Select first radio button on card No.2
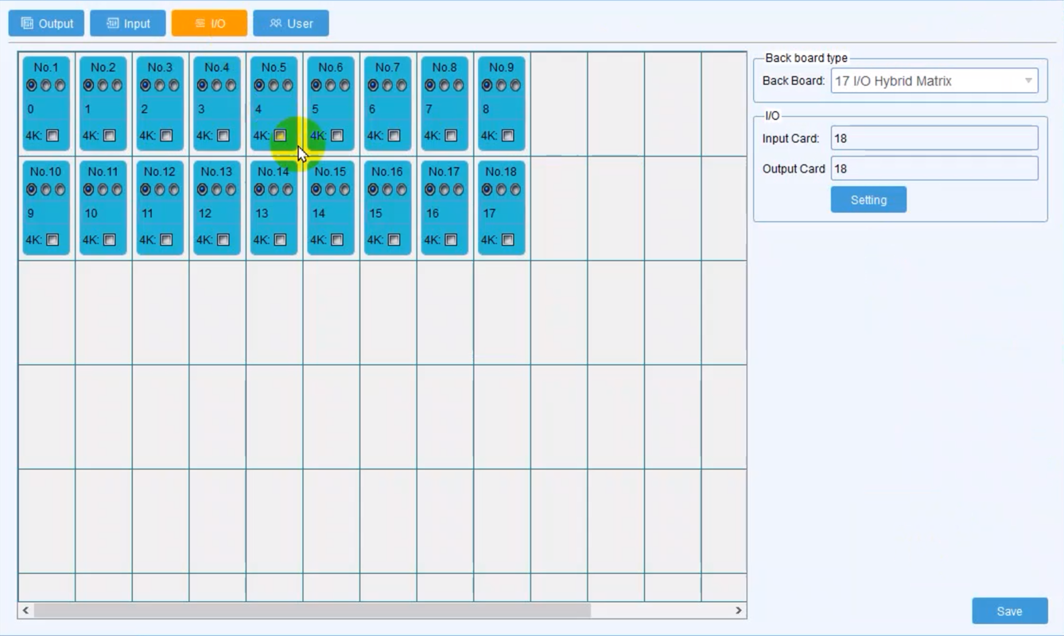 [88, 85]
